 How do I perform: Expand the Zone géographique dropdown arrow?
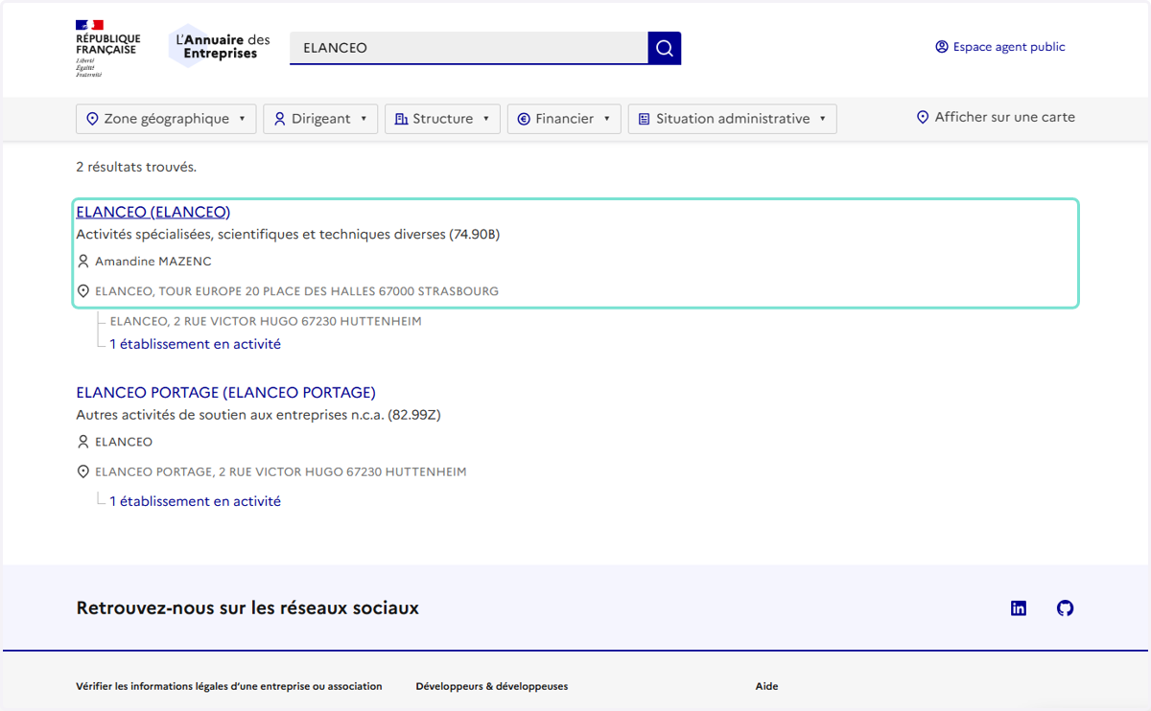click(x=242, y=119)
